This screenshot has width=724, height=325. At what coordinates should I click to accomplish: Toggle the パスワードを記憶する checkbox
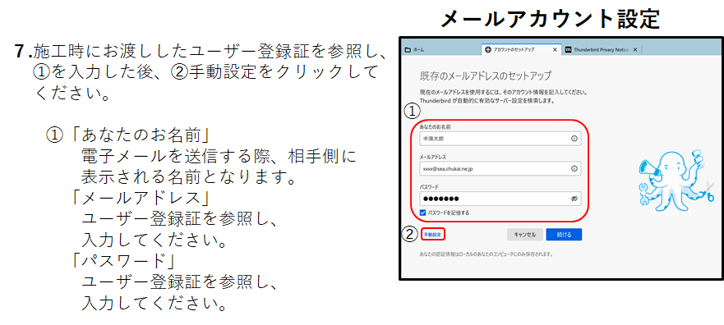point(423,213)
